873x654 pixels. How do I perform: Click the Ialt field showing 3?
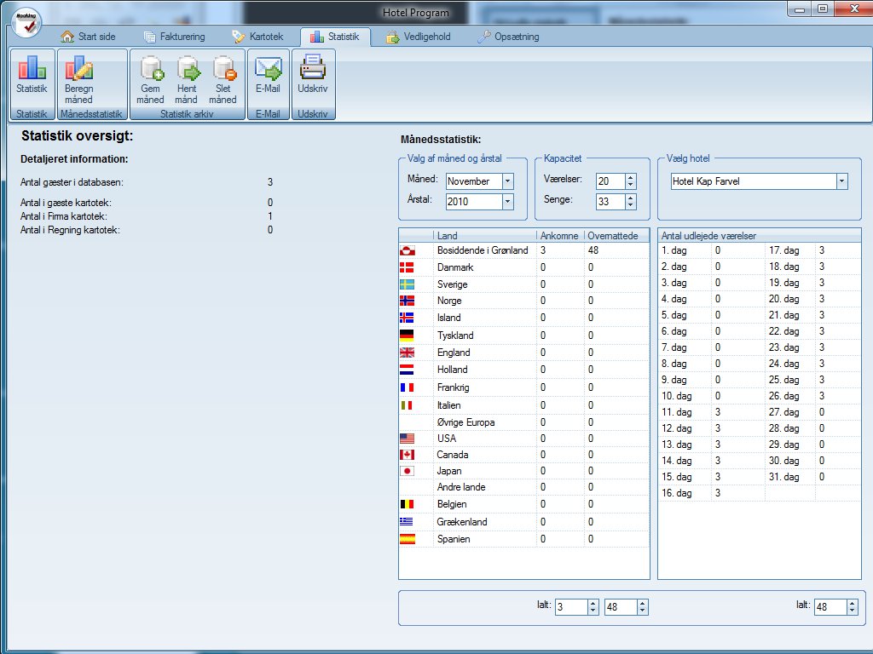pos(569,607)
